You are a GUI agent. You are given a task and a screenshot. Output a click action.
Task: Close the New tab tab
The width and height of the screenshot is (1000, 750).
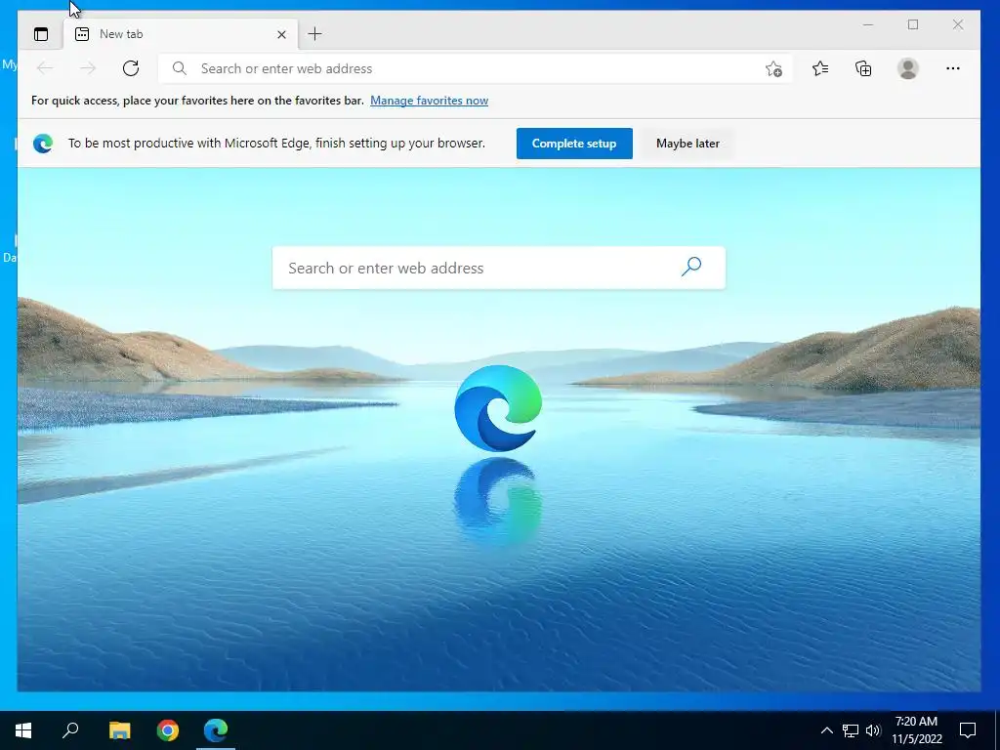tap(281, 34)
